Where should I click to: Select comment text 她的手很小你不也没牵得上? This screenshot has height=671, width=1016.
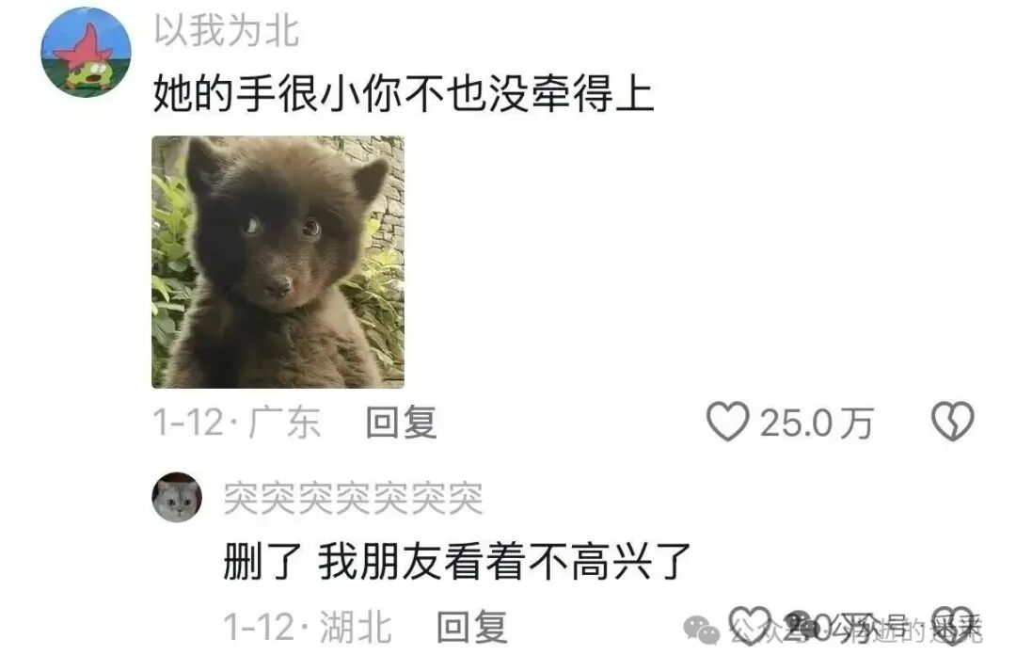click(x=403, y=94)
